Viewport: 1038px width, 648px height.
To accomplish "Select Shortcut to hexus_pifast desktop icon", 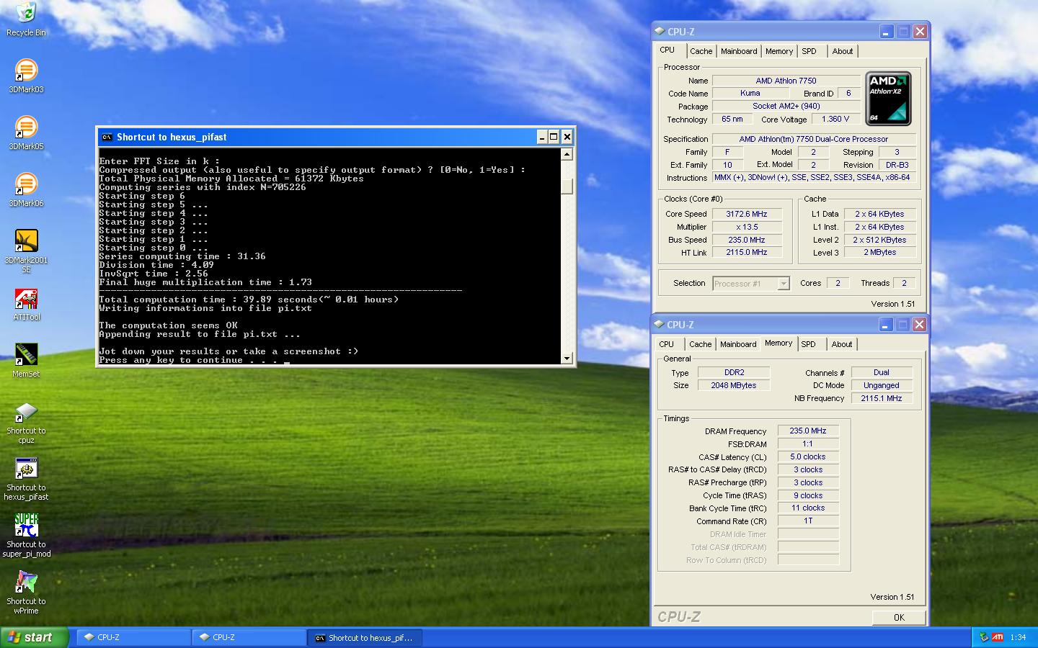I will point(26,480).
